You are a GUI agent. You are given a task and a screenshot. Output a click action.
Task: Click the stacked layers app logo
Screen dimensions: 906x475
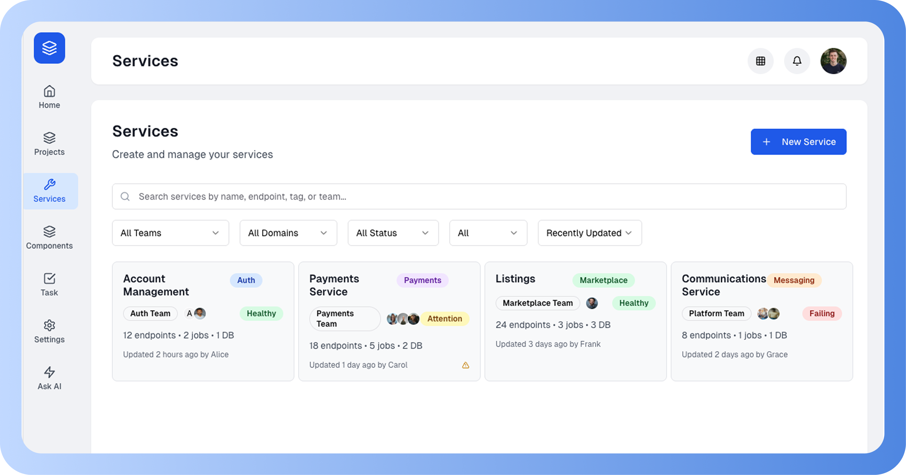tap(49, 48)
